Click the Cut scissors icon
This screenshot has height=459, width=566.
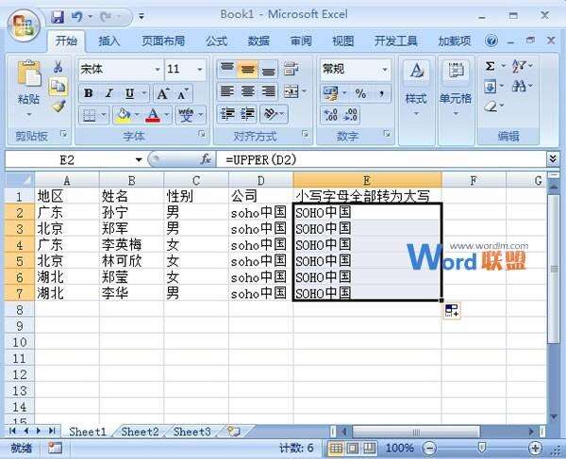coord(58,67)
